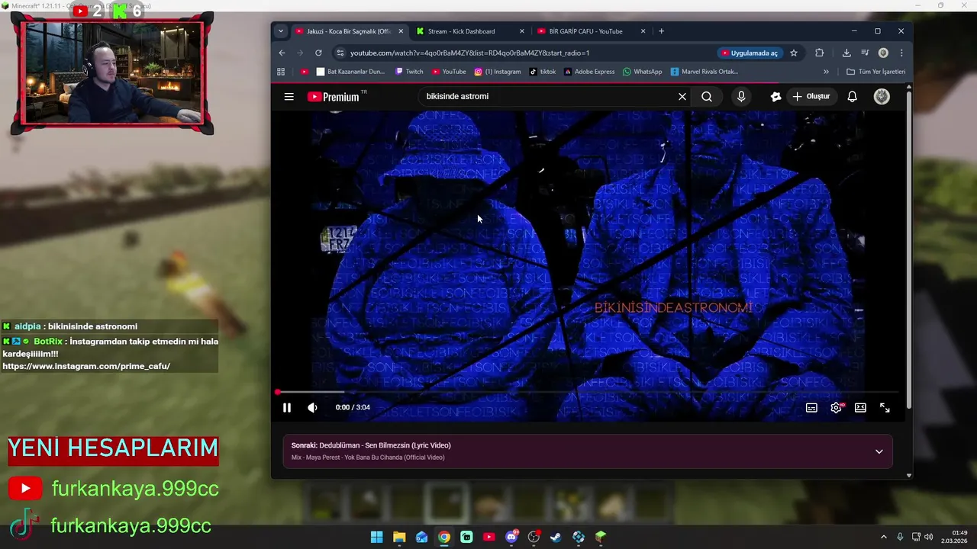977x549 pixels.
Task: Open YouTube notifications bell
Action: click(x=852, y=97)
